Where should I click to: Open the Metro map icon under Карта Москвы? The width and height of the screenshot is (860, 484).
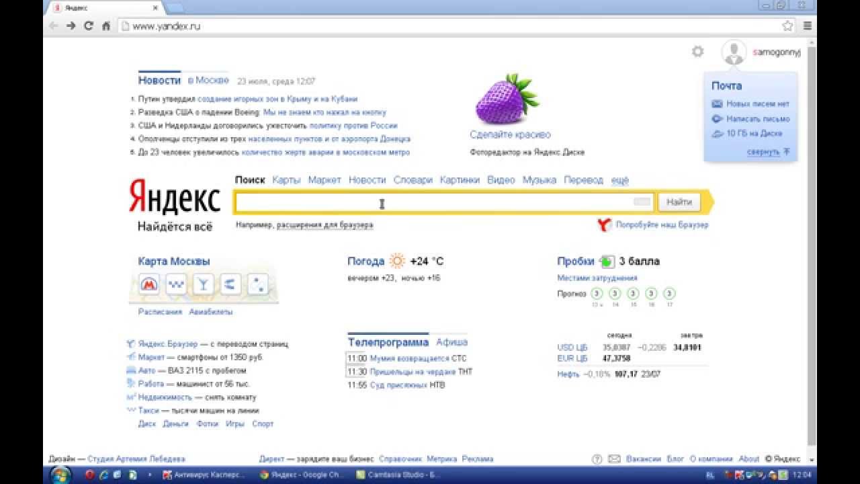click(x=149, y=284)
